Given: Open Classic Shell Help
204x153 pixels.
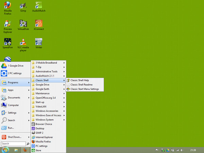Looking at the screenshot, I should point(85,80).
